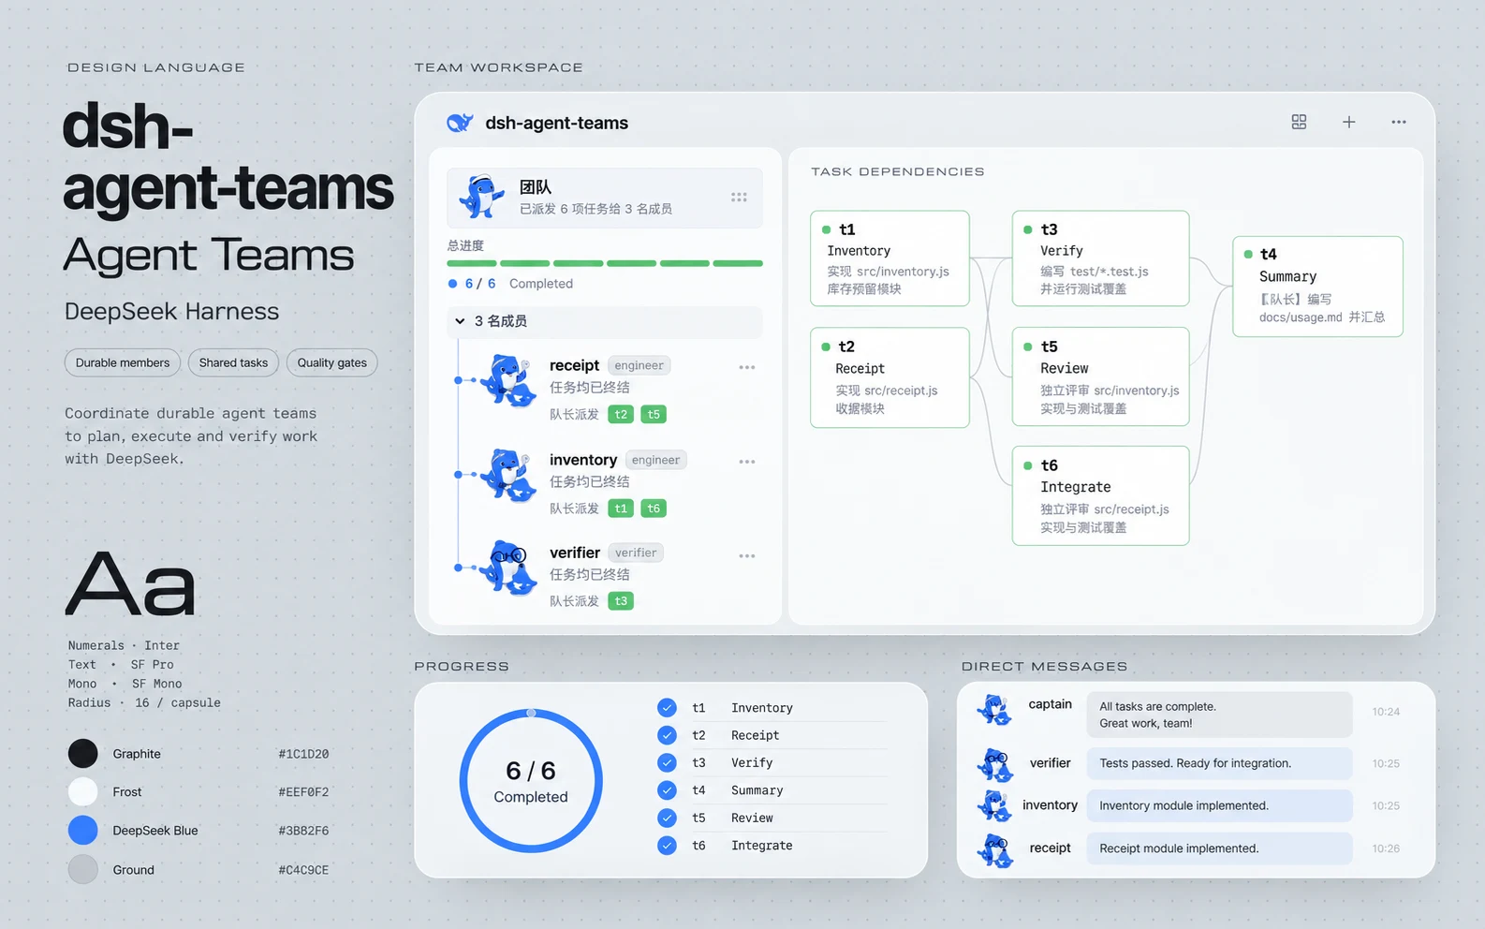Click the captain avatar in Direct Messages
Viewport: 1485px width, 929px height.
(994, 711)
